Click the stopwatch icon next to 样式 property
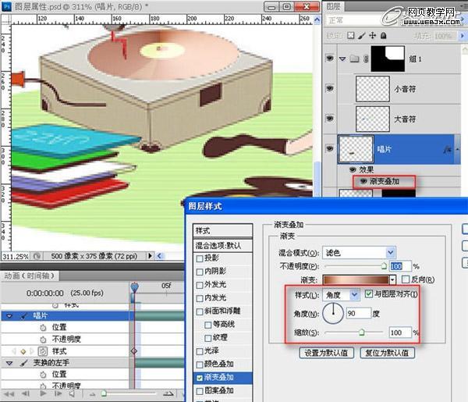 pos(44,352)
